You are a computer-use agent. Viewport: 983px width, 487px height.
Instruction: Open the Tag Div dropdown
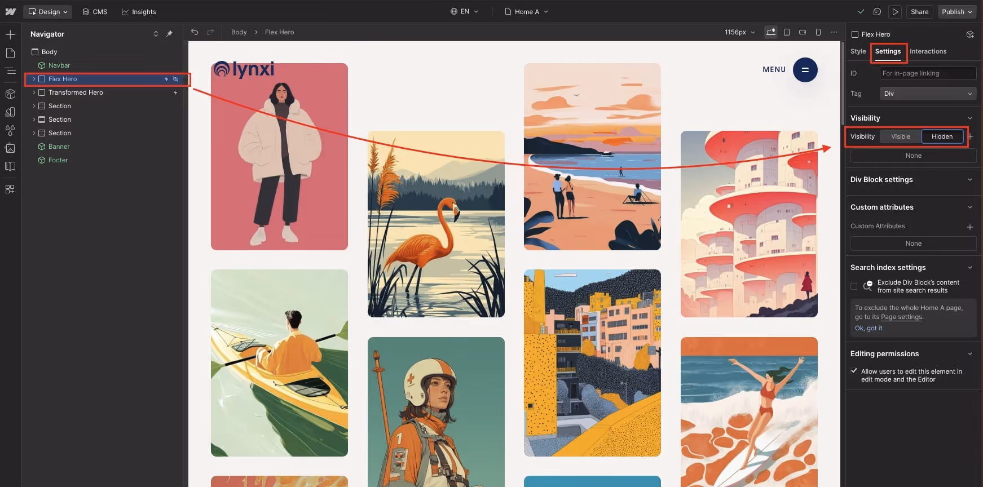tap(928, 94)
